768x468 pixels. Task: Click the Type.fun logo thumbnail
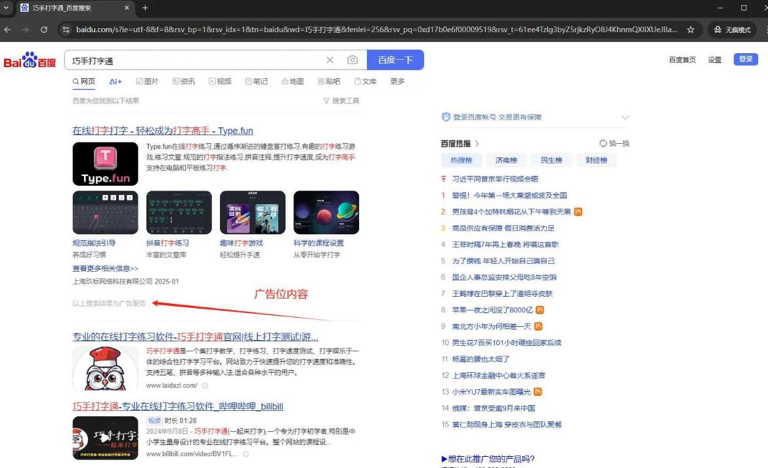pyautogui.click(x=105, y=164)
